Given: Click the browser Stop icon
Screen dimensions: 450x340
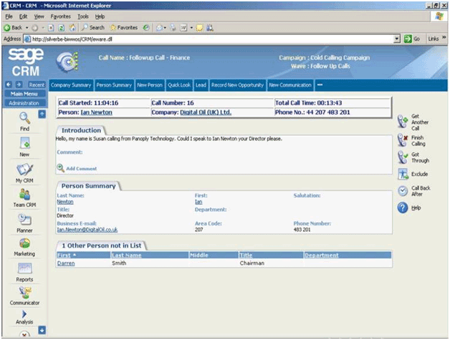Looking at the screenshot, I should click(51, 28).
